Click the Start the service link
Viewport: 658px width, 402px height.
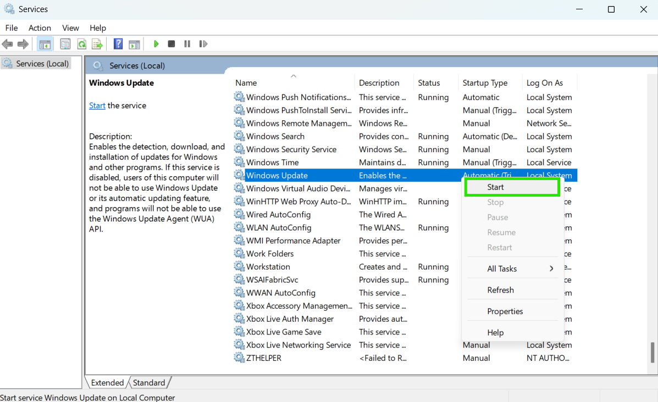tap(97, 105)
